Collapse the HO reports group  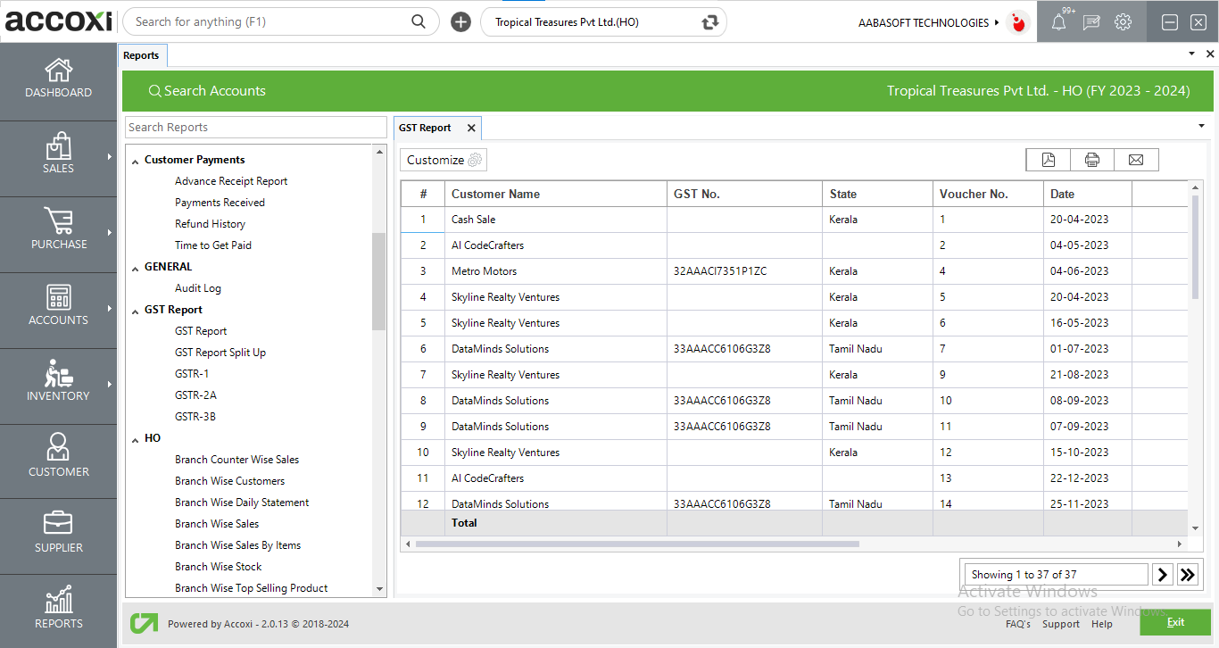tap(136, 439)
